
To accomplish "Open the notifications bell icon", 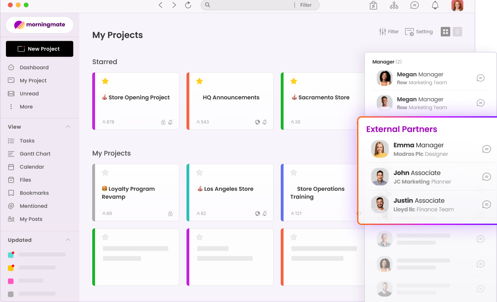I will (x=435, y=5).
